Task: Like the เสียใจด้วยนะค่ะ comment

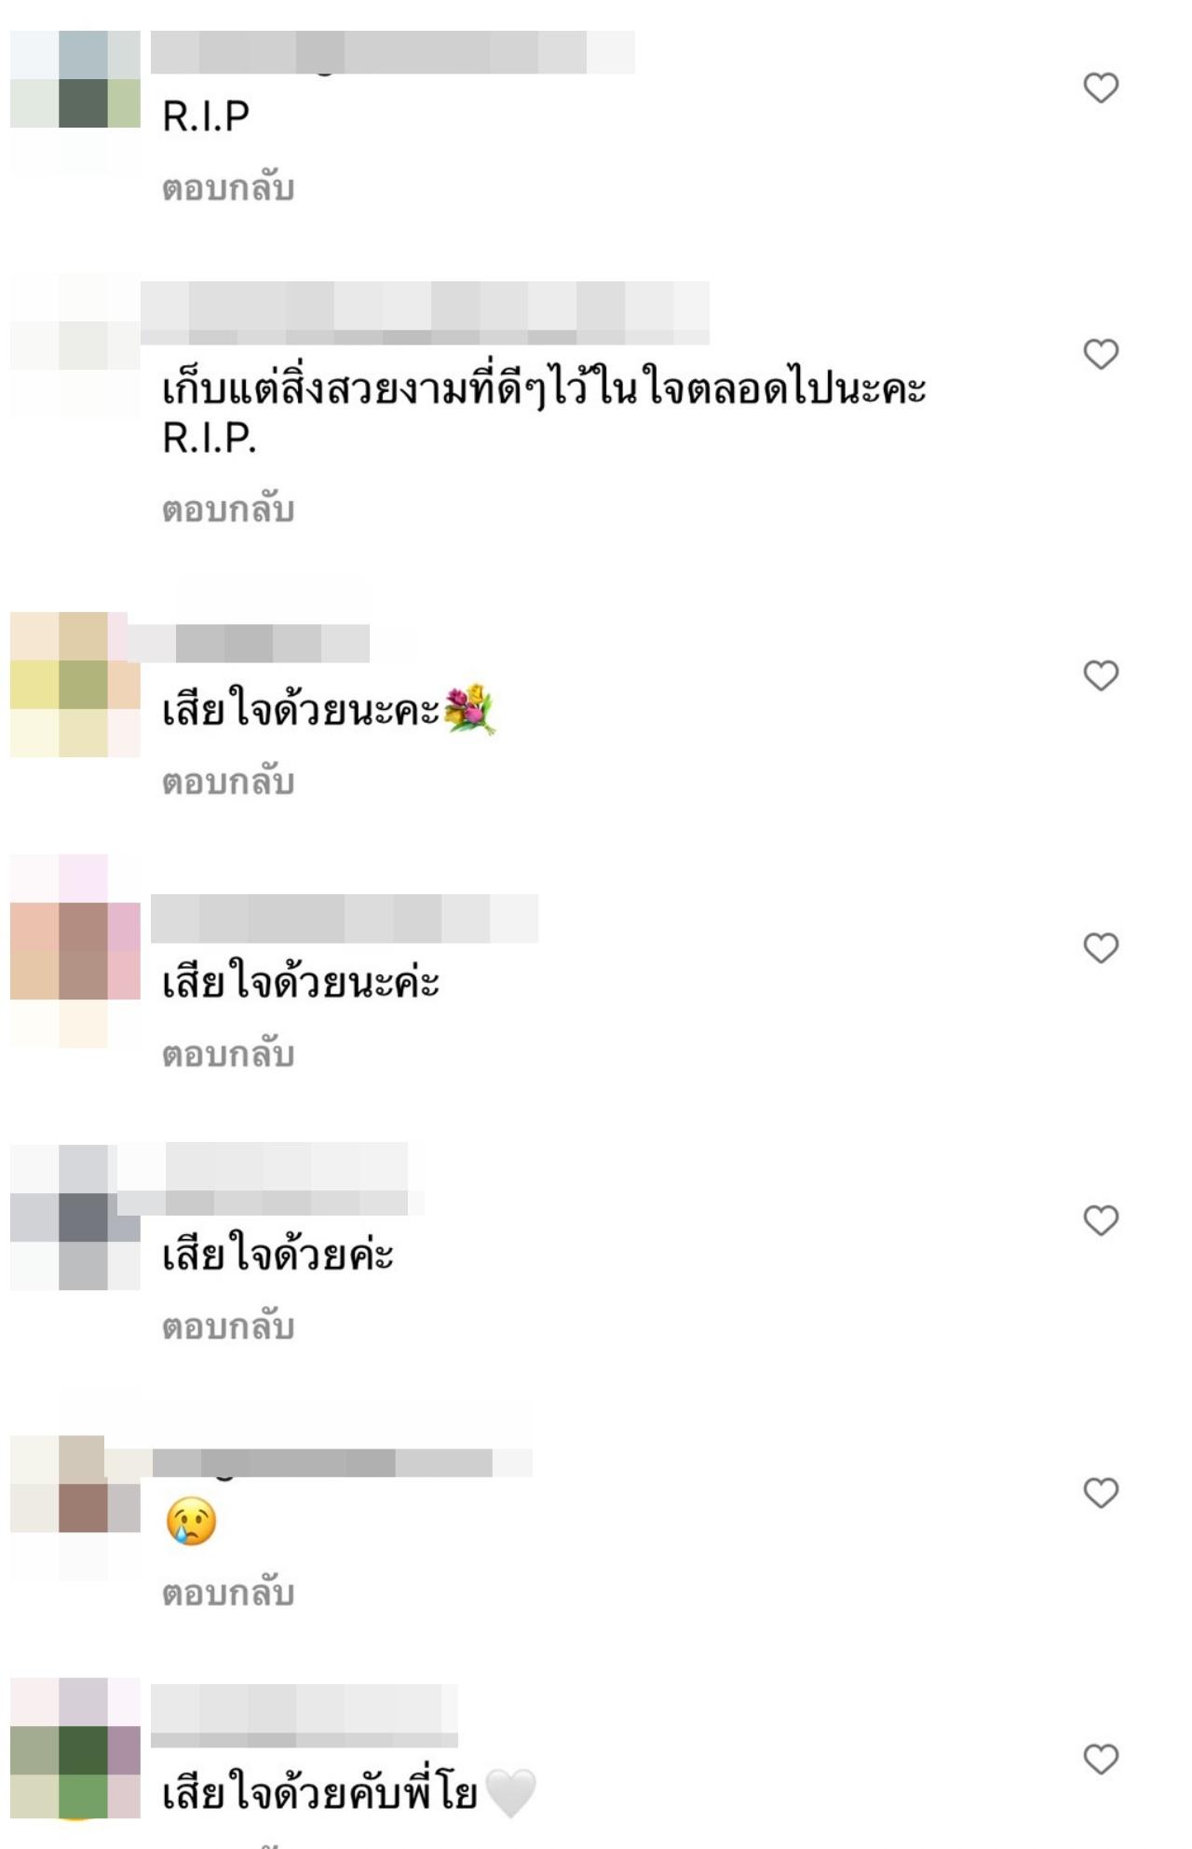Action: [x=1101, y=947]
